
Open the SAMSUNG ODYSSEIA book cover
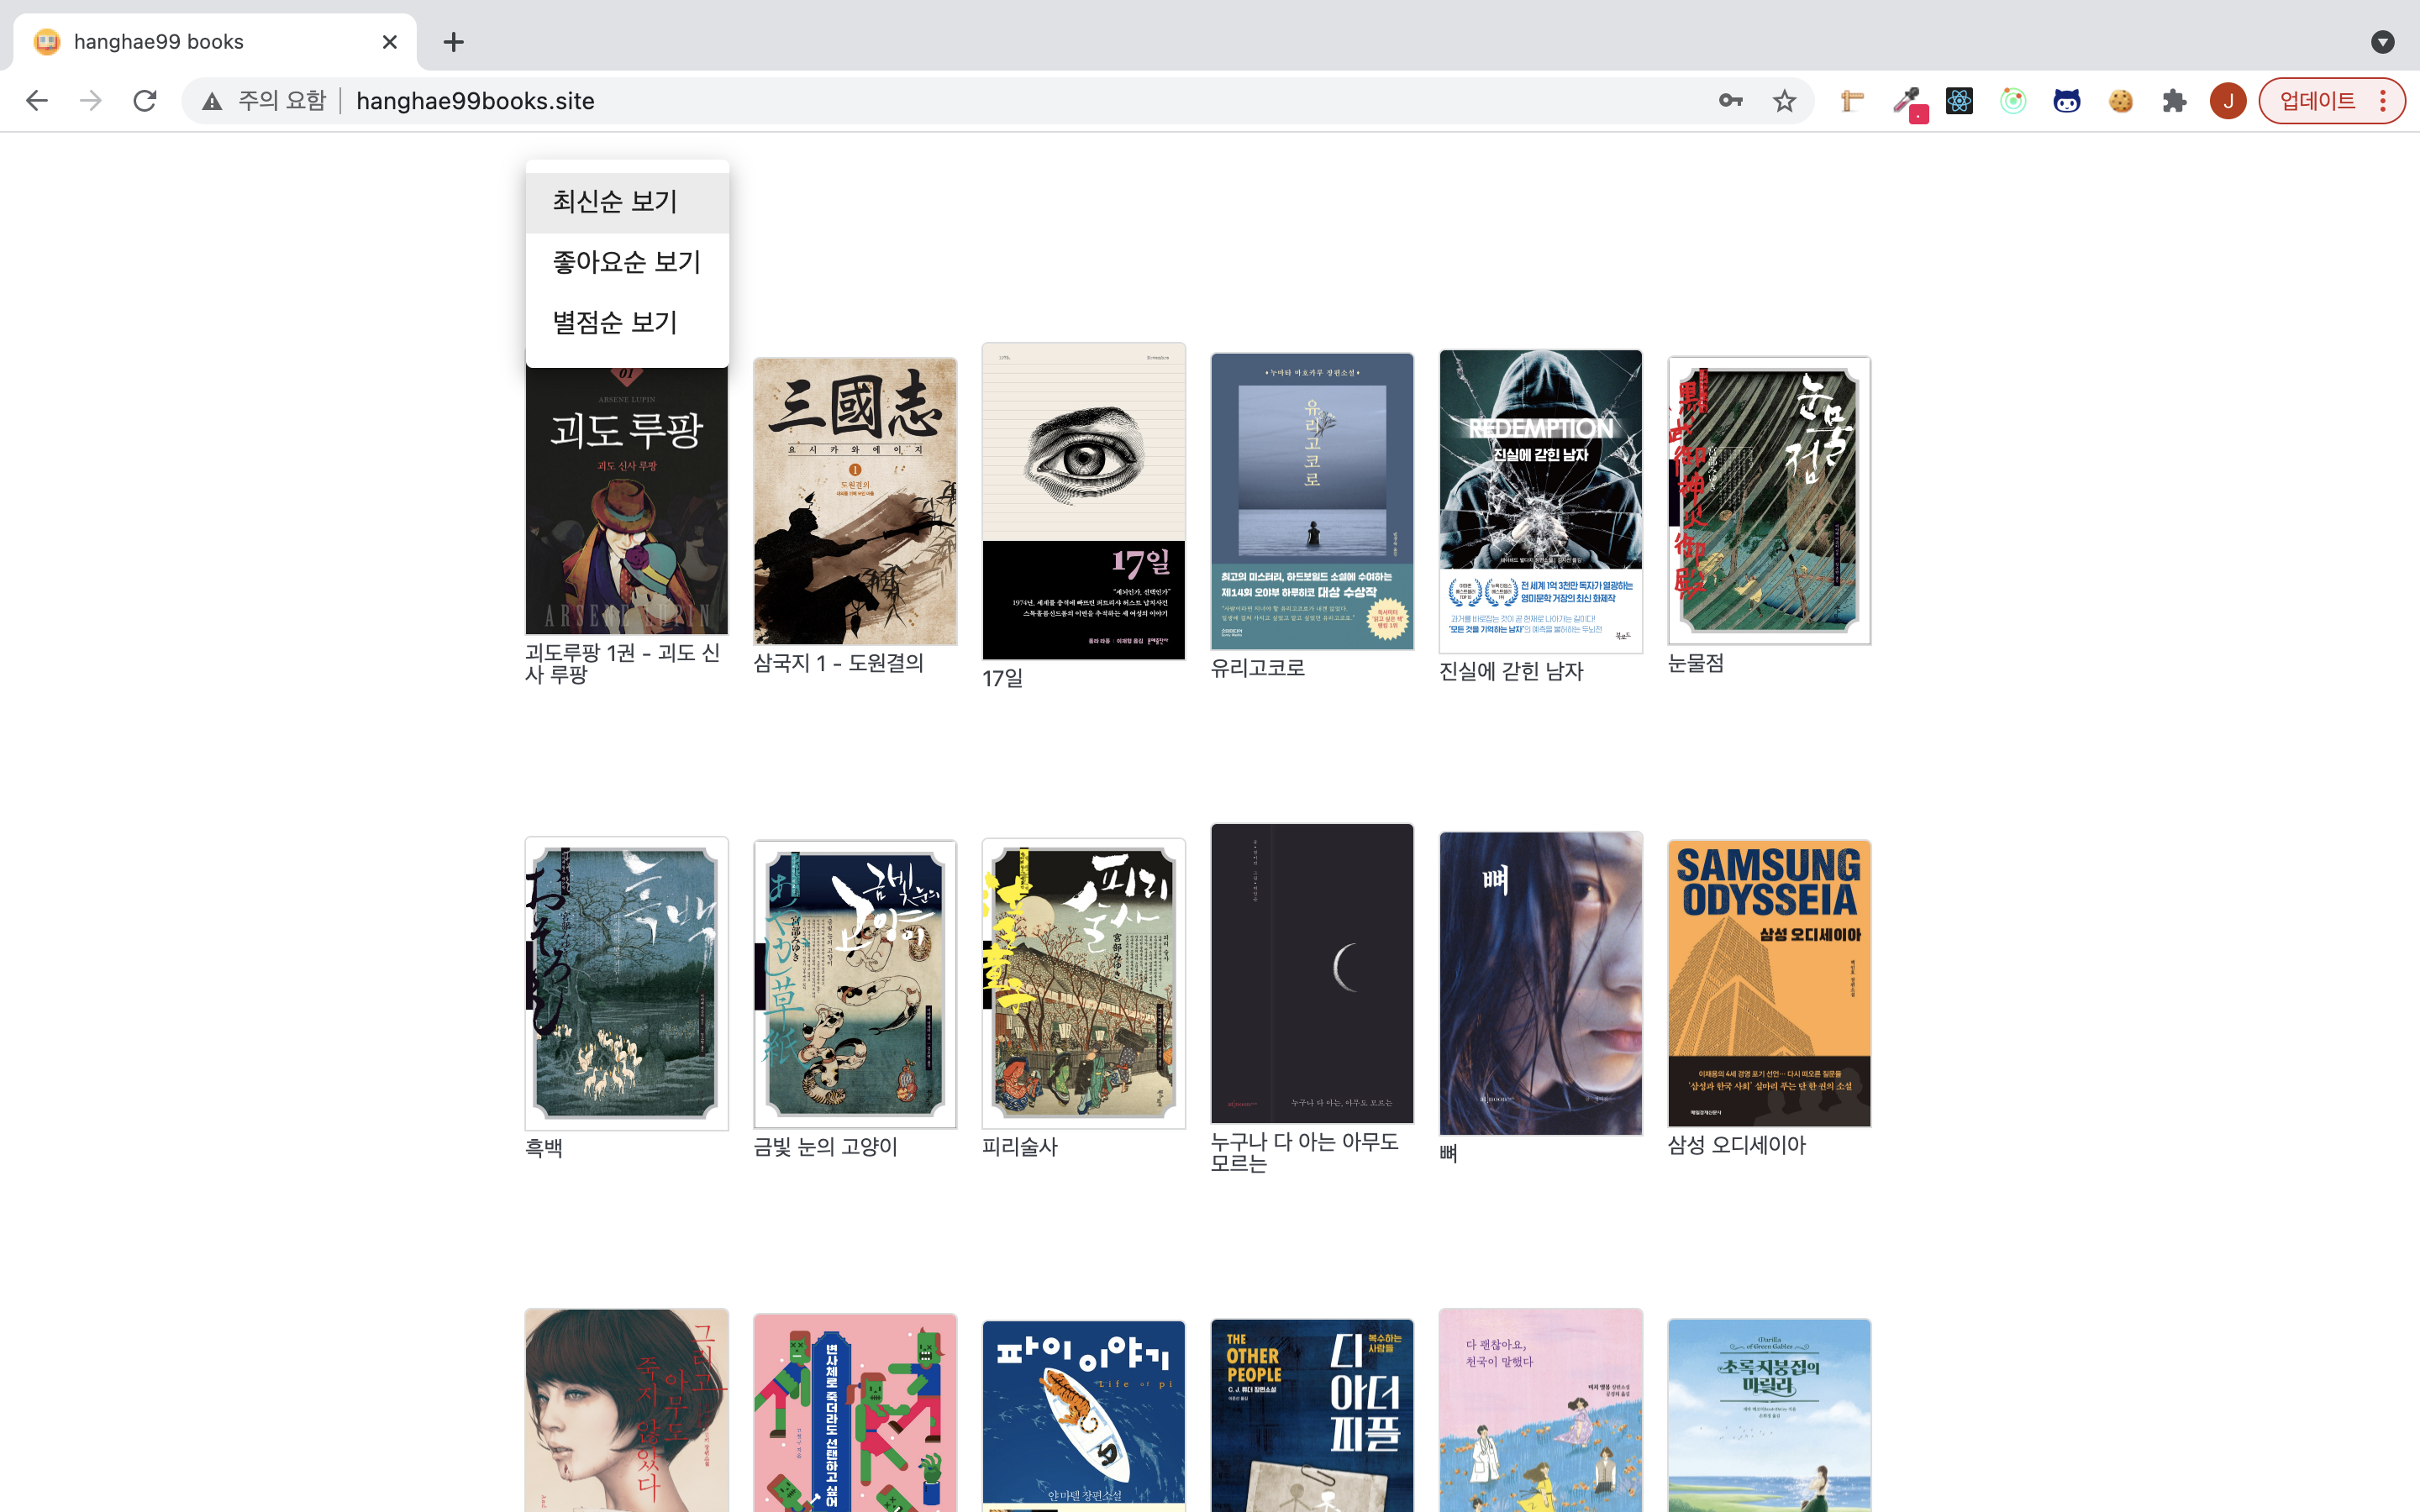point(1768,983)
